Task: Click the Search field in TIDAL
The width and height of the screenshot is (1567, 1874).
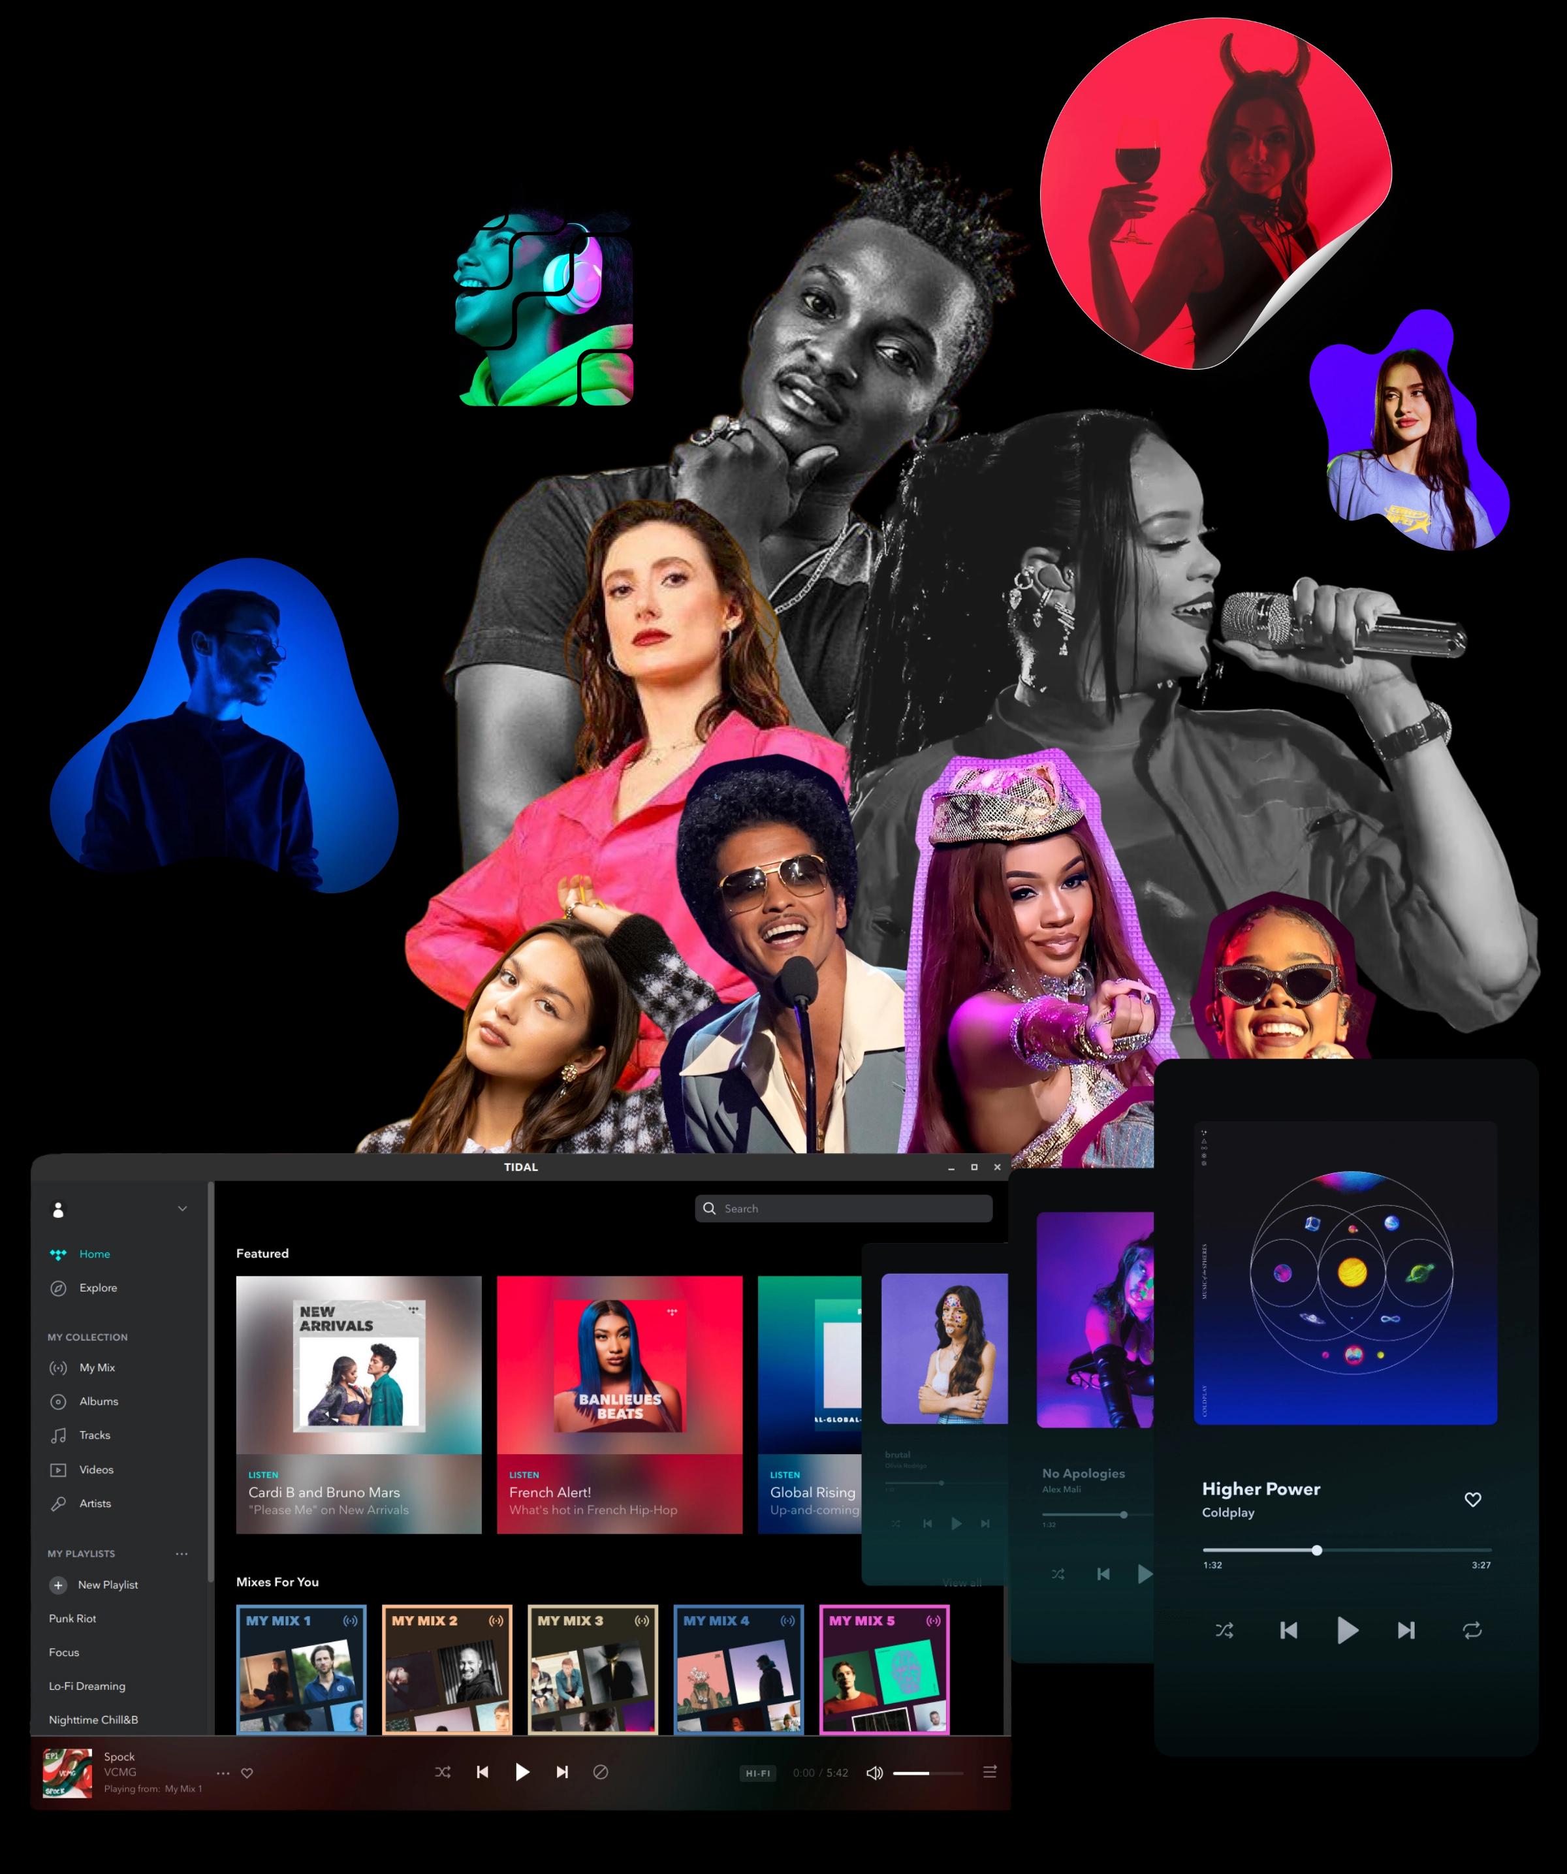Action: click(x=844, y=1208)
